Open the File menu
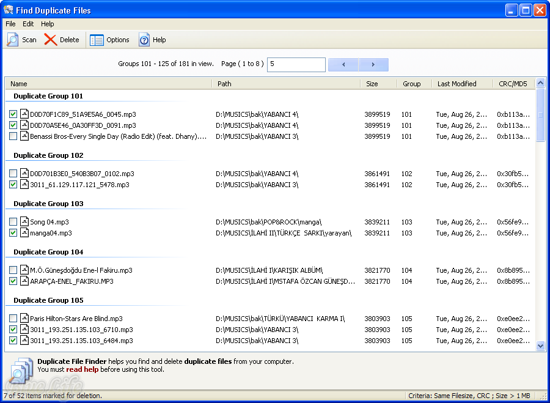Screen dimensions: 550x403 coord(10,24)
